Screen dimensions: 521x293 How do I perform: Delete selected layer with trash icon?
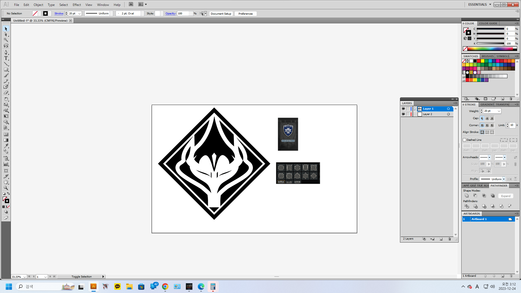(449, 239)
